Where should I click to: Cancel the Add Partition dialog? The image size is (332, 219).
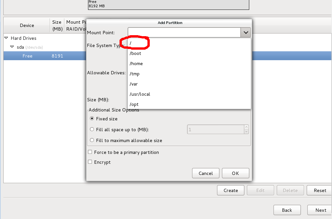click(x=206, y=173)
